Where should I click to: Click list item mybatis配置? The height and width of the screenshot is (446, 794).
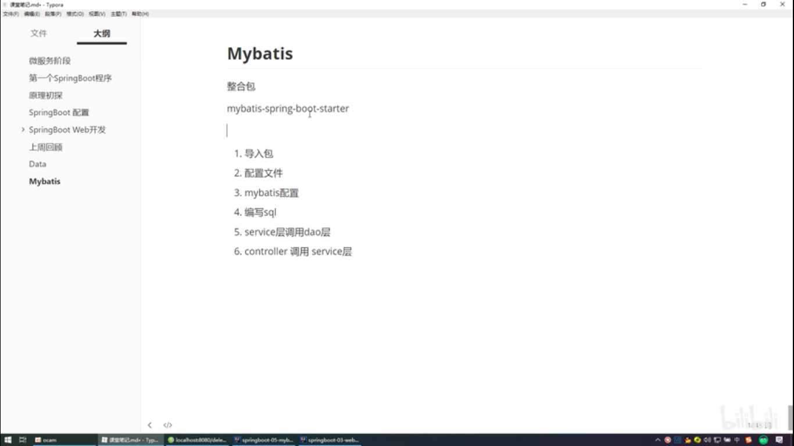tap(271, 193)
